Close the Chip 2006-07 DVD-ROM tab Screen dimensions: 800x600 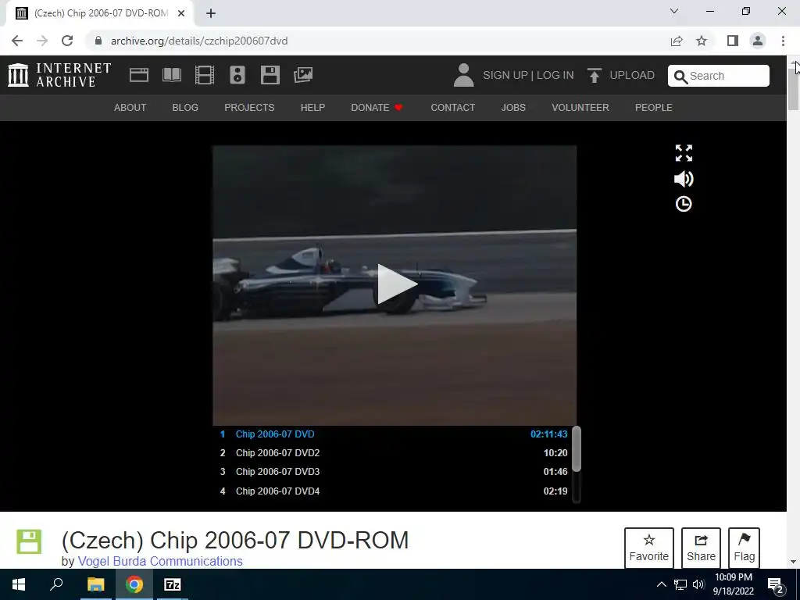[181, 13]
